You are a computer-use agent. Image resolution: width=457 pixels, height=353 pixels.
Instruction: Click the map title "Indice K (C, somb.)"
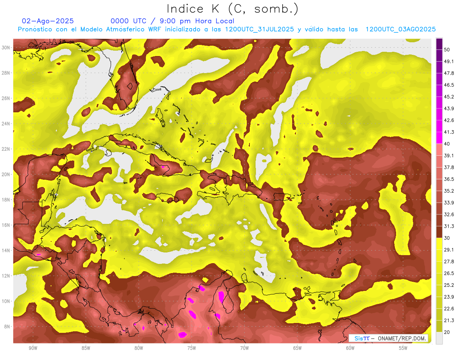233,9
